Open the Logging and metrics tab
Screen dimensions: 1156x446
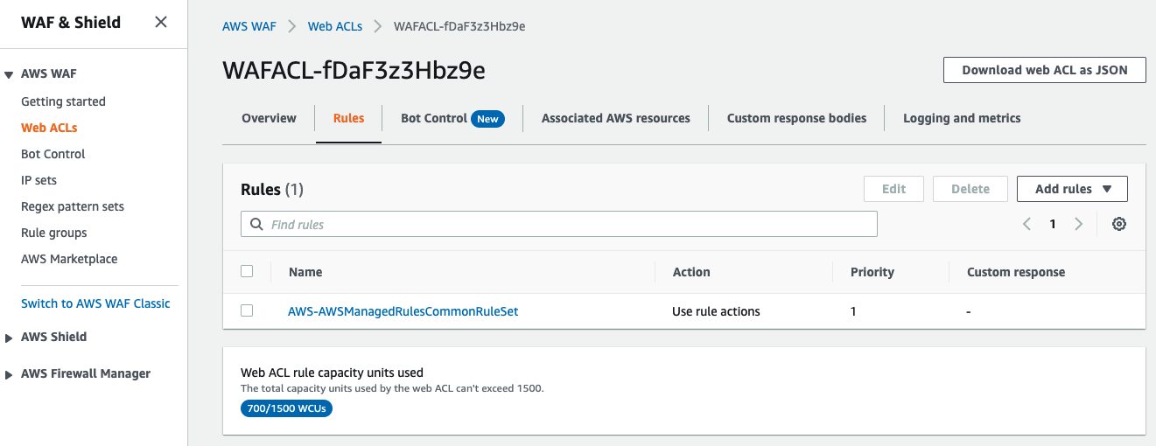click(x=962, y=118)
